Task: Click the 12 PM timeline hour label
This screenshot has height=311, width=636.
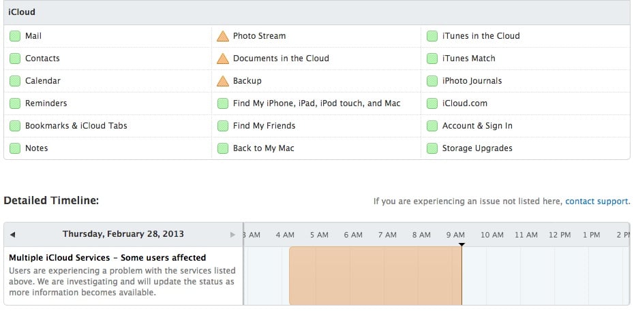Action: (560, 235)
